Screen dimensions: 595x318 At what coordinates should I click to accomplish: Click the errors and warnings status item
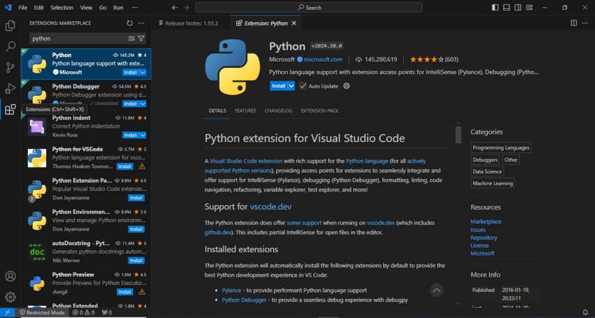pos(84,313)
